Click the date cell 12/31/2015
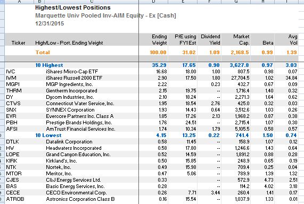Screen dimensions: 304x204 (x=50, y=23)
